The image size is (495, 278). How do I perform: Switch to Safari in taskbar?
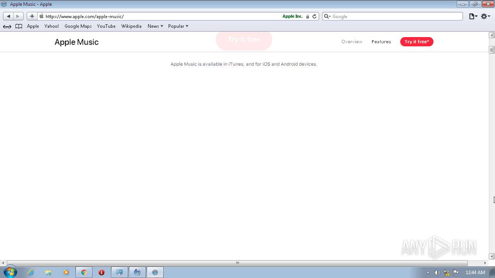point(155,272)
